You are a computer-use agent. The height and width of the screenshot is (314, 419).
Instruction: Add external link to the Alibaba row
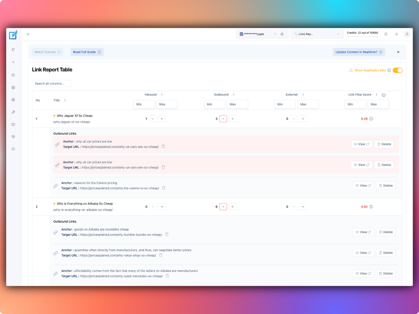pyautogui.click(x=303, y=207)
